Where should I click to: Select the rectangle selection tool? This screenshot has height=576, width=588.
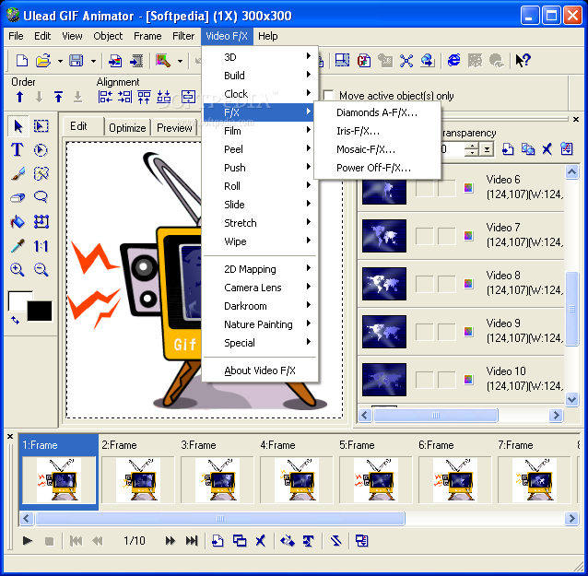pos(41,126)
